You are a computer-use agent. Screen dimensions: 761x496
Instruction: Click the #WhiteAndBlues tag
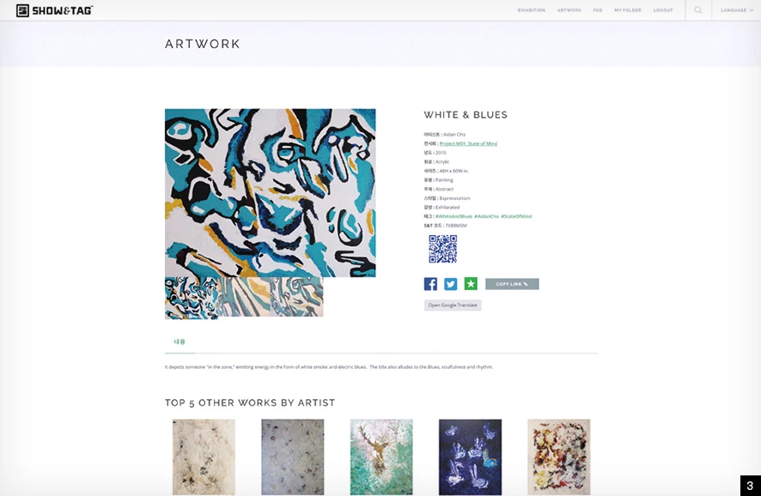coord(454,216)
